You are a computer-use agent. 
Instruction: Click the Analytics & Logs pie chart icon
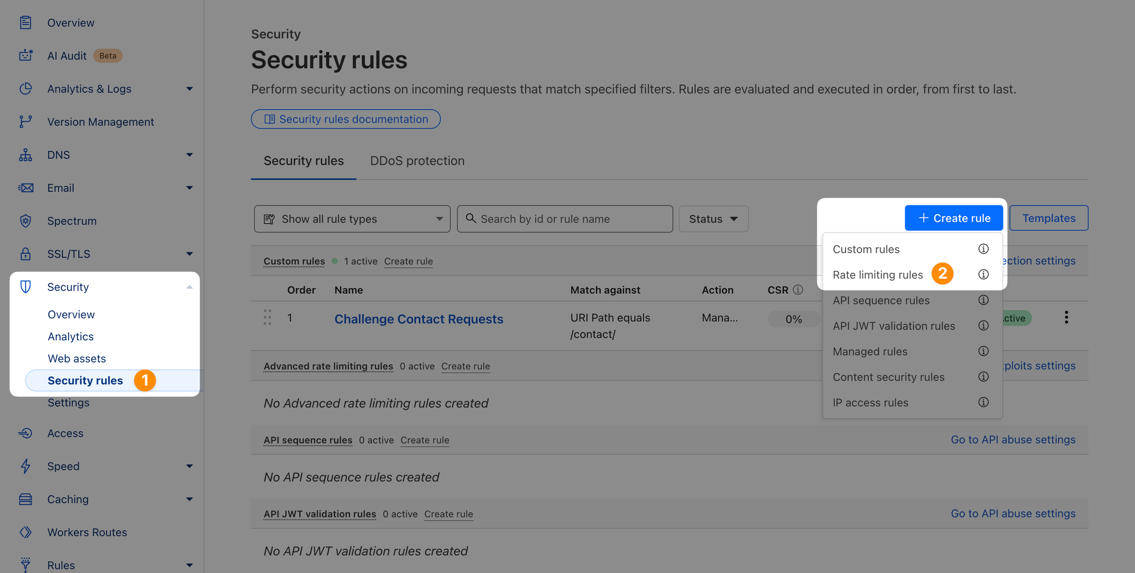(x=26, y=89)
